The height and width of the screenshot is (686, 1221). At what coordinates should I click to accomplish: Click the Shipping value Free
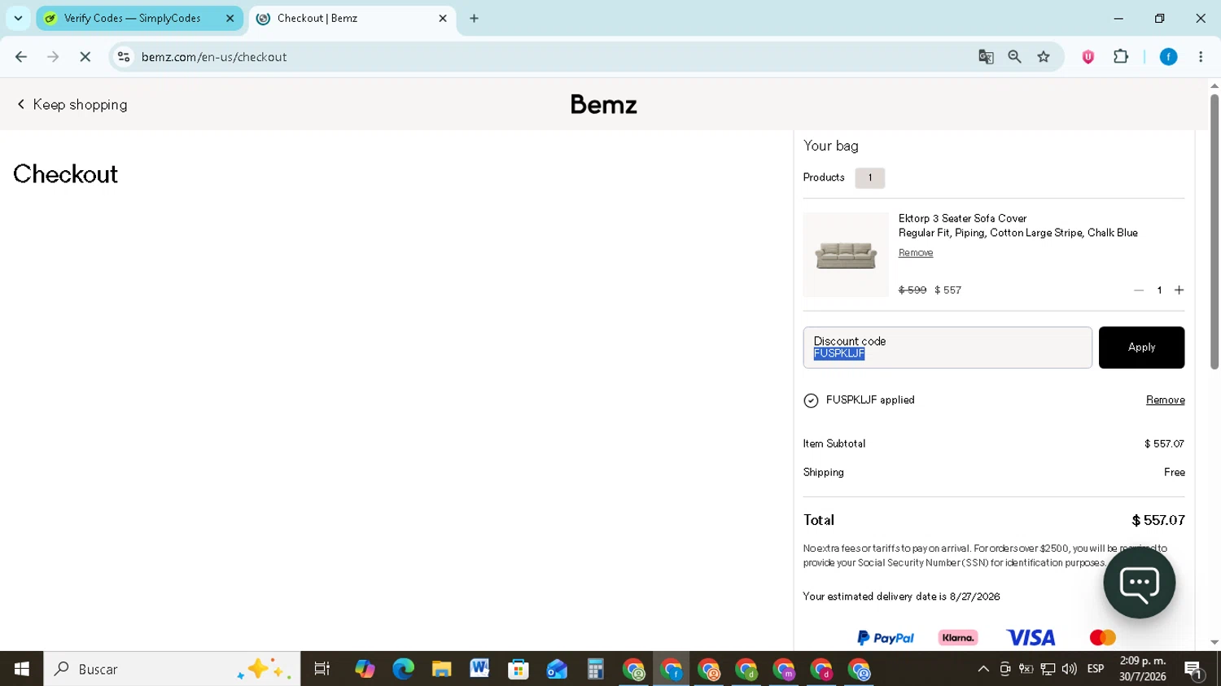click(x=1175, y=473)
